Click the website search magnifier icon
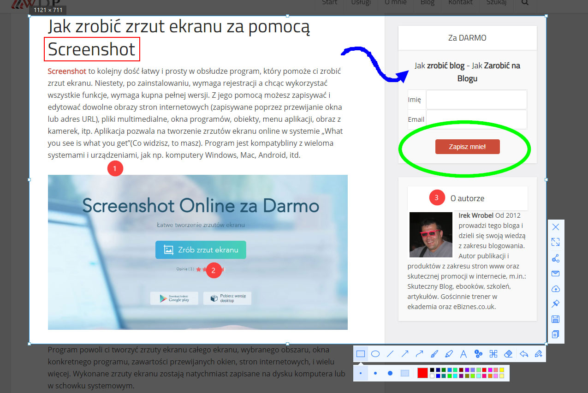This screenshot has width=588, height=393. (525, 2)
